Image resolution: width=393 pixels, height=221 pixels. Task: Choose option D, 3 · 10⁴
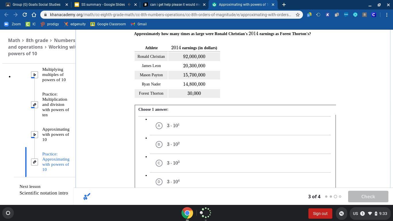pyautogui.click(x=159, y=182)
